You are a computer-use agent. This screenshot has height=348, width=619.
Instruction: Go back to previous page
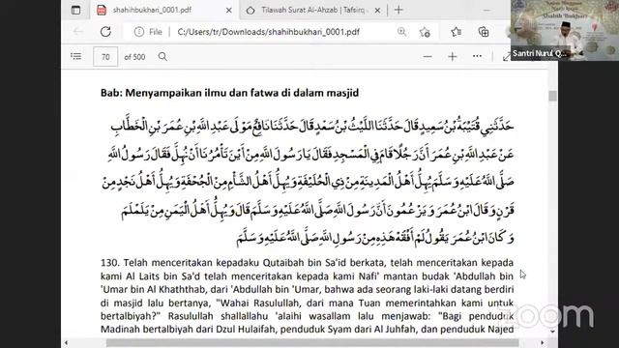pos(77,32)
